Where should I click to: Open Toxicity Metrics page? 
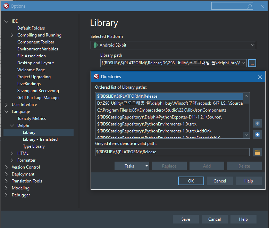pos(32,119)
